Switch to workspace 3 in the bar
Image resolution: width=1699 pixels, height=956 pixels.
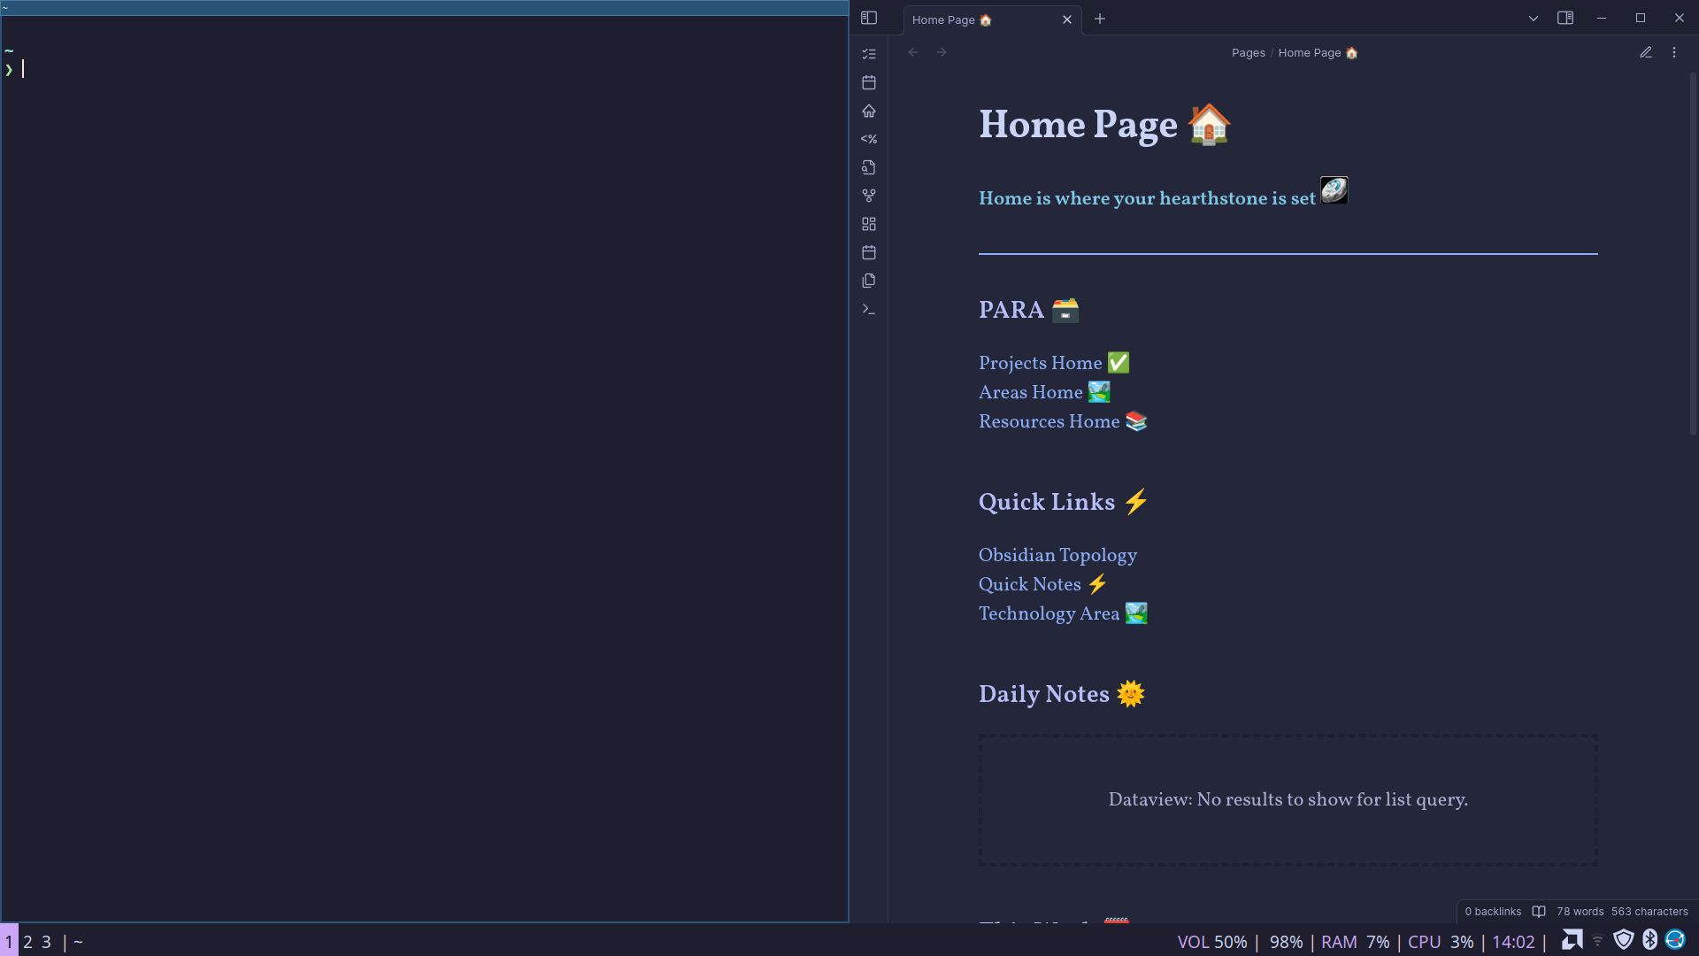point(46,942)
